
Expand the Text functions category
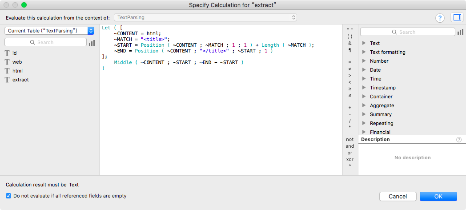coord(364,44)
